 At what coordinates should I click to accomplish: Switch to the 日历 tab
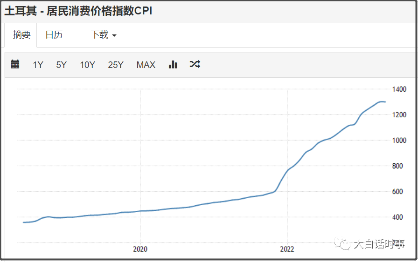coord(54,35)
